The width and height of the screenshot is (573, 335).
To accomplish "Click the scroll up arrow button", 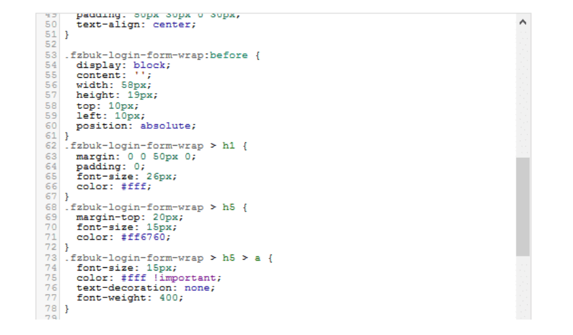I will [x=523, y=22].
